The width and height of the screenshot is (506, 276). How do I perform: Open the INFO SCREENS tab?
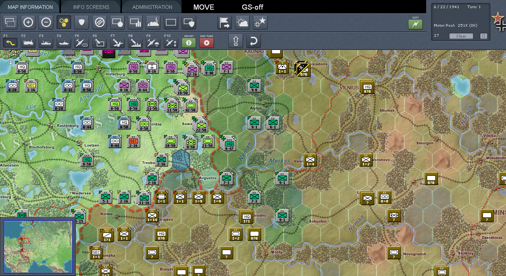[91, 7]
